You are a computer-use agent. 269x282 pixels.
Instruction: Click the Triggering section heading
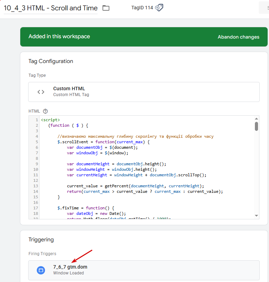click(x=41, y=240)
